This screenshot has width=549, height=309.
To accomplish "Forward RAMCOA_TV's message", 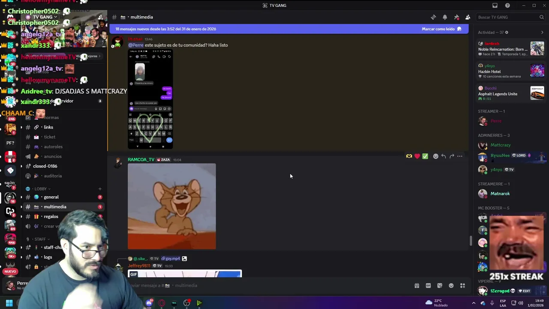I will click(x=452, y=156).
